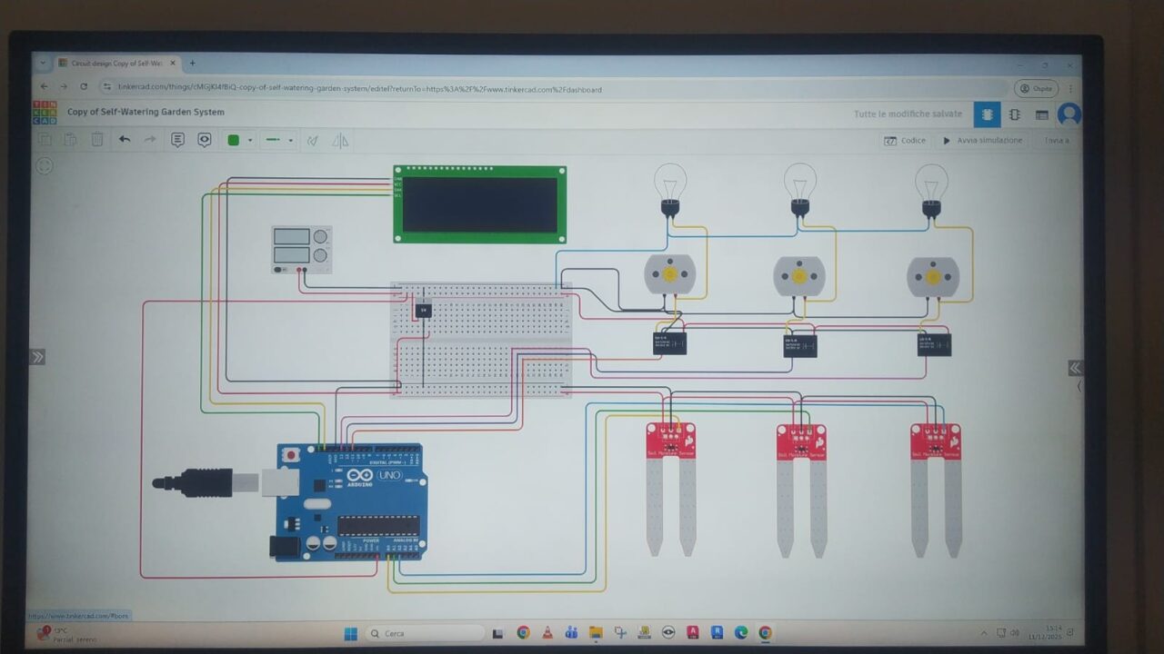Image resolution: width=1164 pixels, height=654 pixels.
Task: Switch to circuit view blue button
Action: click(x=986, y=114)
